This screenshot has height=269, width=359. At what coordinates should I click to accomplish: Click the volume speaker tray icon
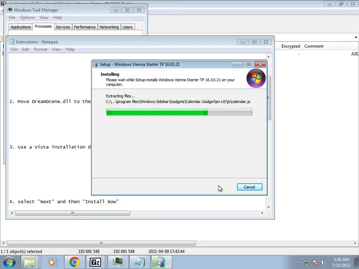(324, 262)
